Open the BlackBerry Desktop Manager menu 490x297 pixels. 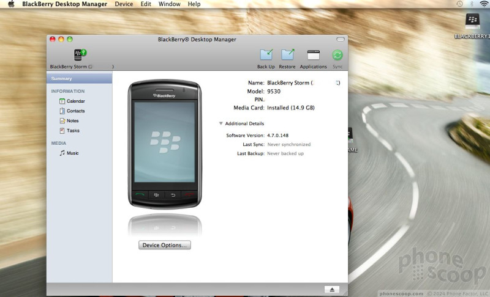(65, 4)
